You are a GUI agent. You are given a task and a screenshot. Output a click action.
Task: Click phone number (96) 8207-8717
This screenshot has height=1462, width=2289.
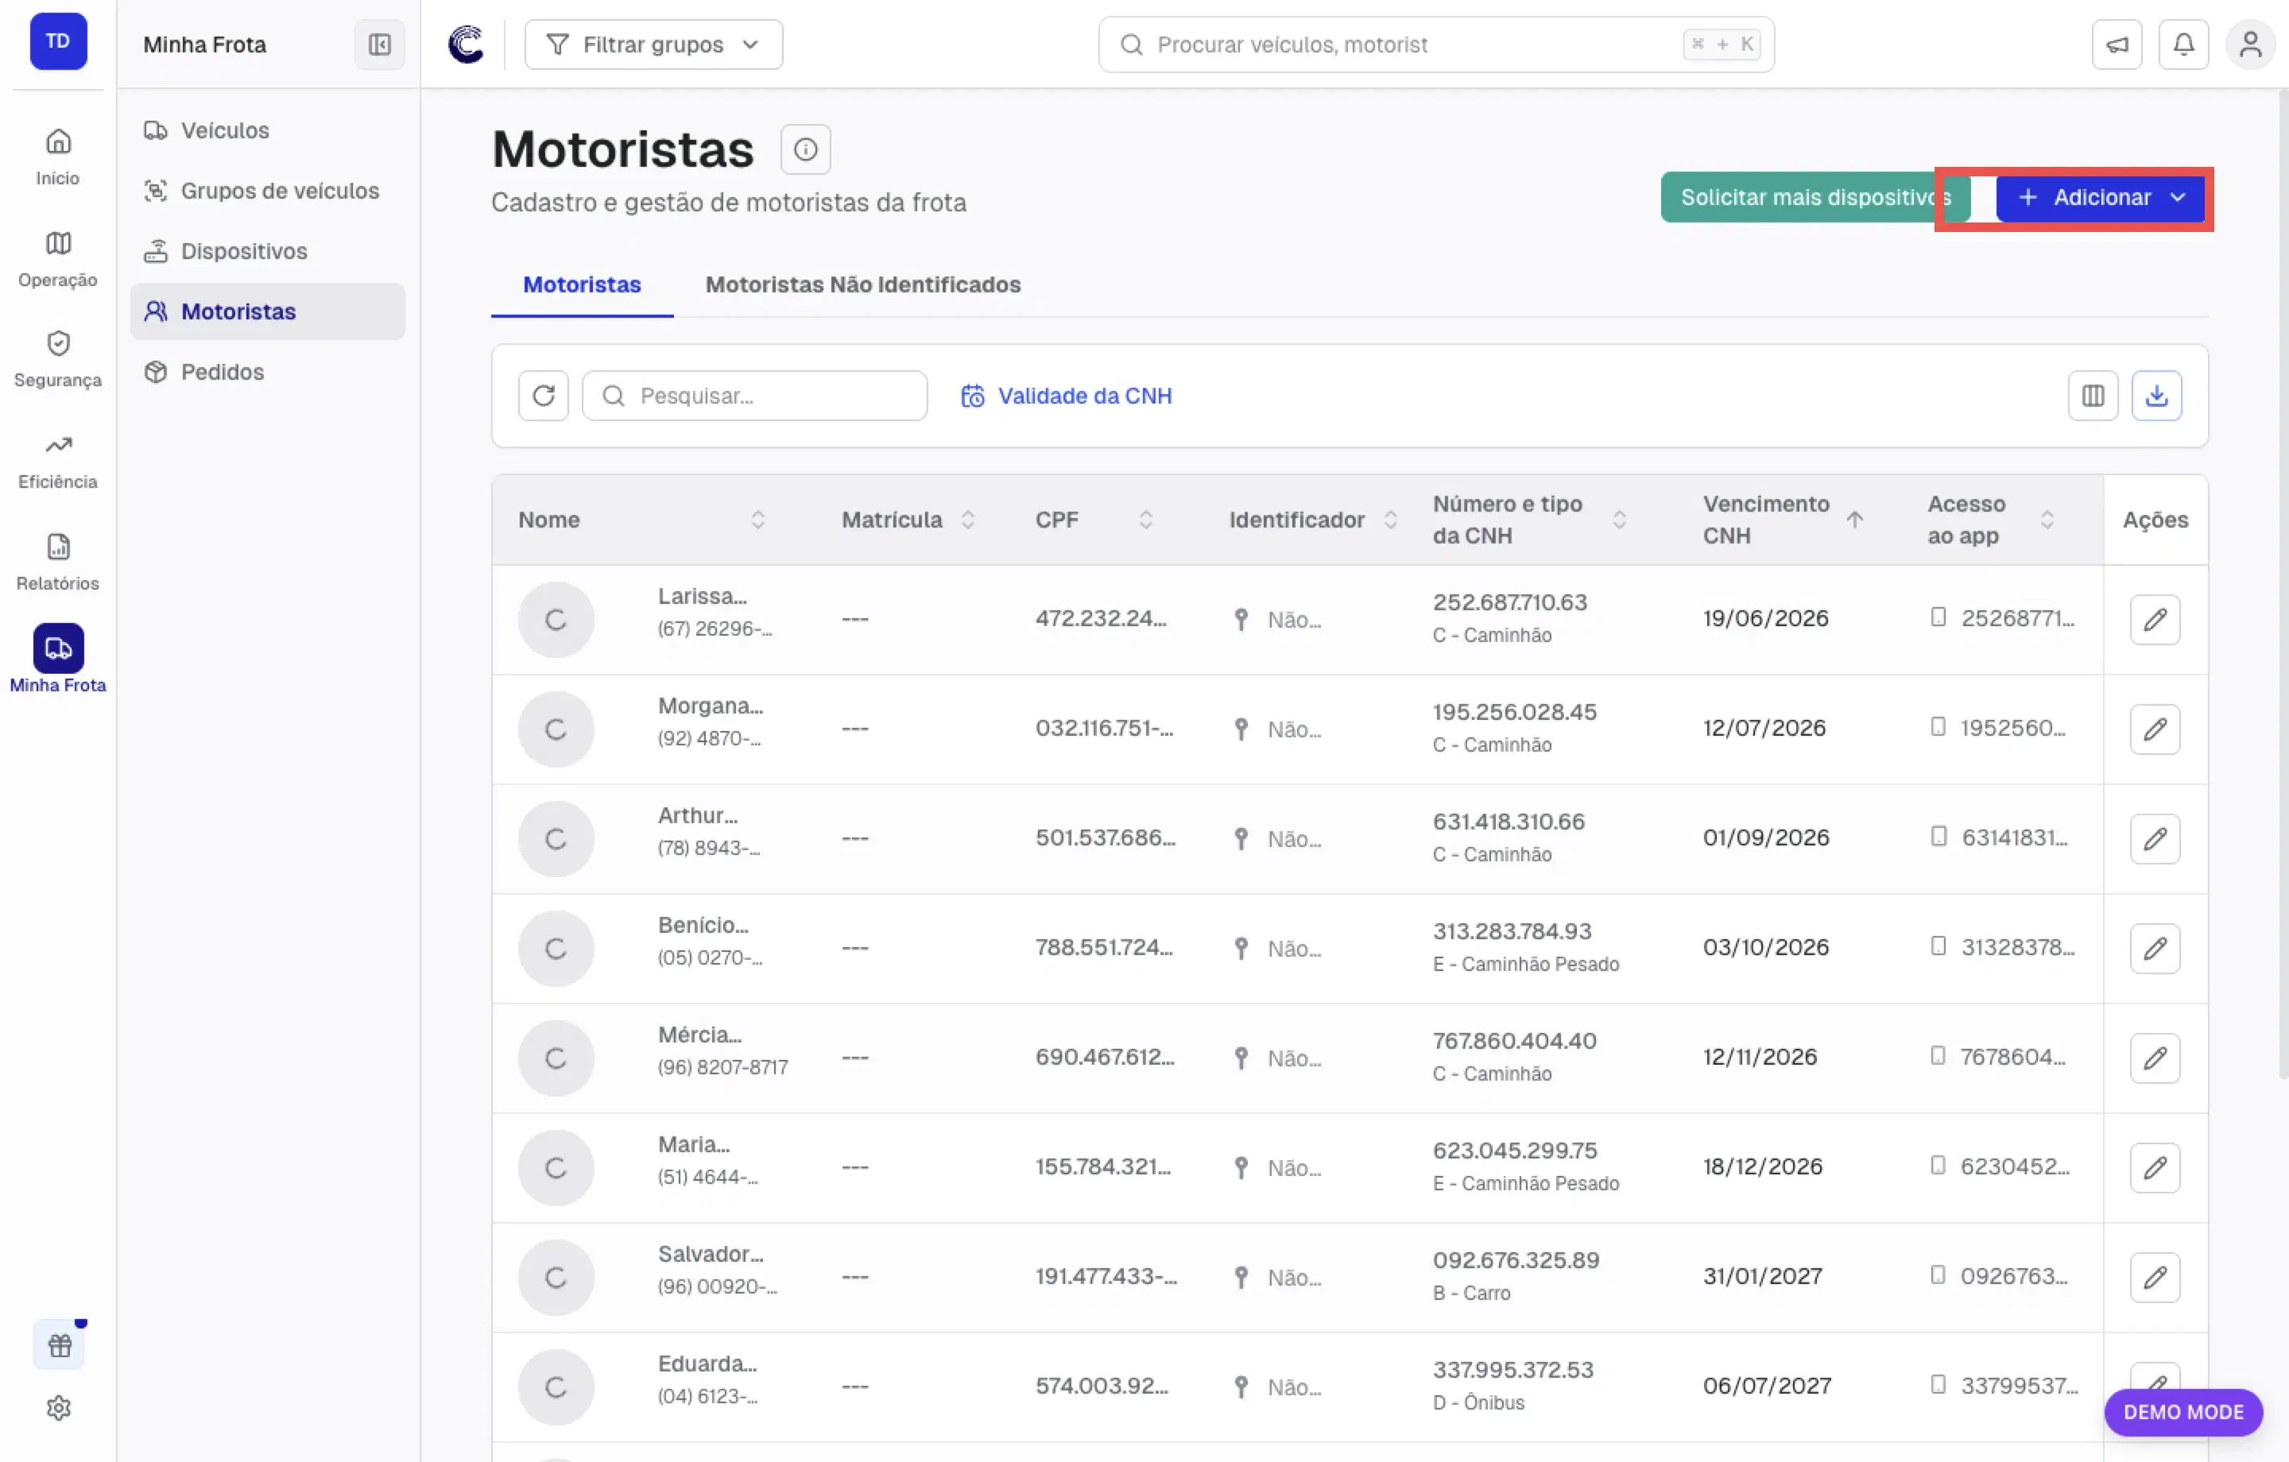point(722,1068)
